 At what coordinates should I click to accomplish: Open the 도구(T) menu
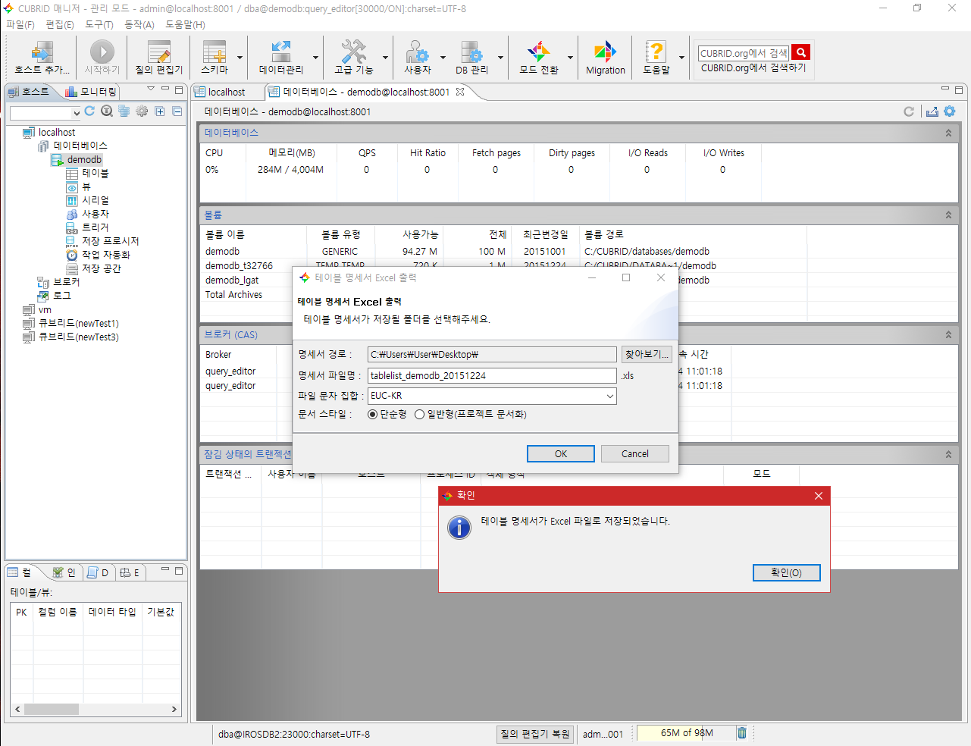pos(99,24)
